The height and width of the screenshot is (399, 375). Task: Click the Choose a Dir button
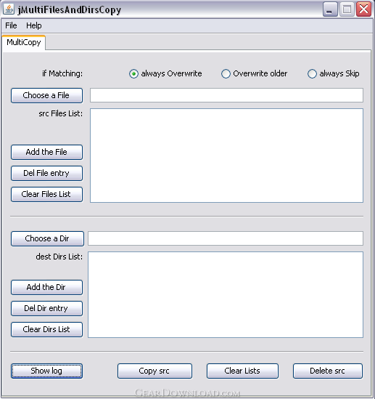(x=47, y=238)
